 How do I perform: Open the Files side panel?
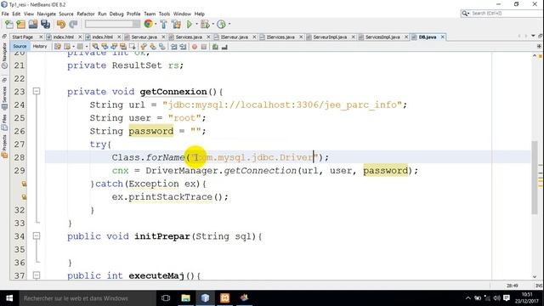pos(4,122)
